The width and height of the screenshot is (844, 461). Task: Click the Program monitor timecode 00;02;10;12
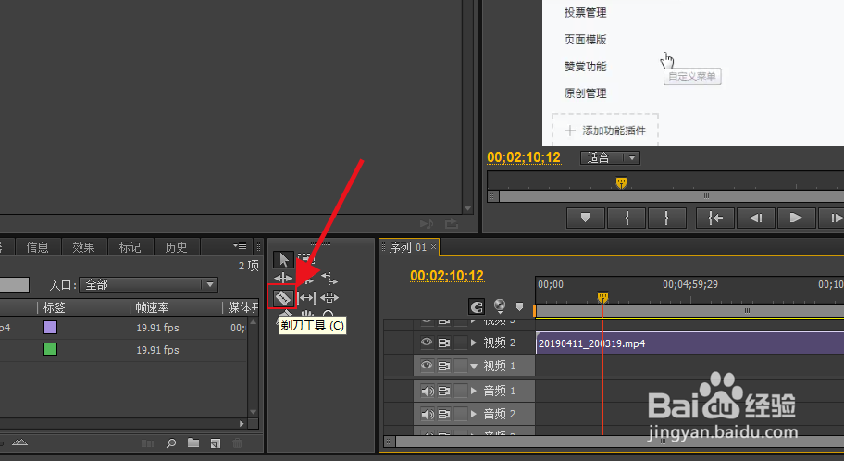click(524, 157)
